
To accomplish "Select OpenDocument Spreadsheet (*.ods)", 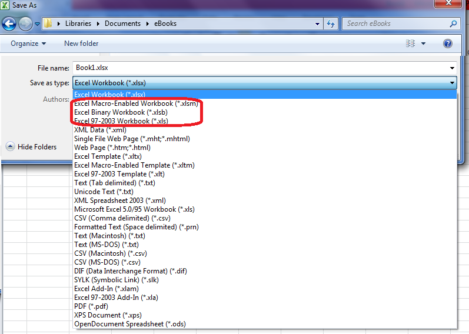I will (265, 324).
